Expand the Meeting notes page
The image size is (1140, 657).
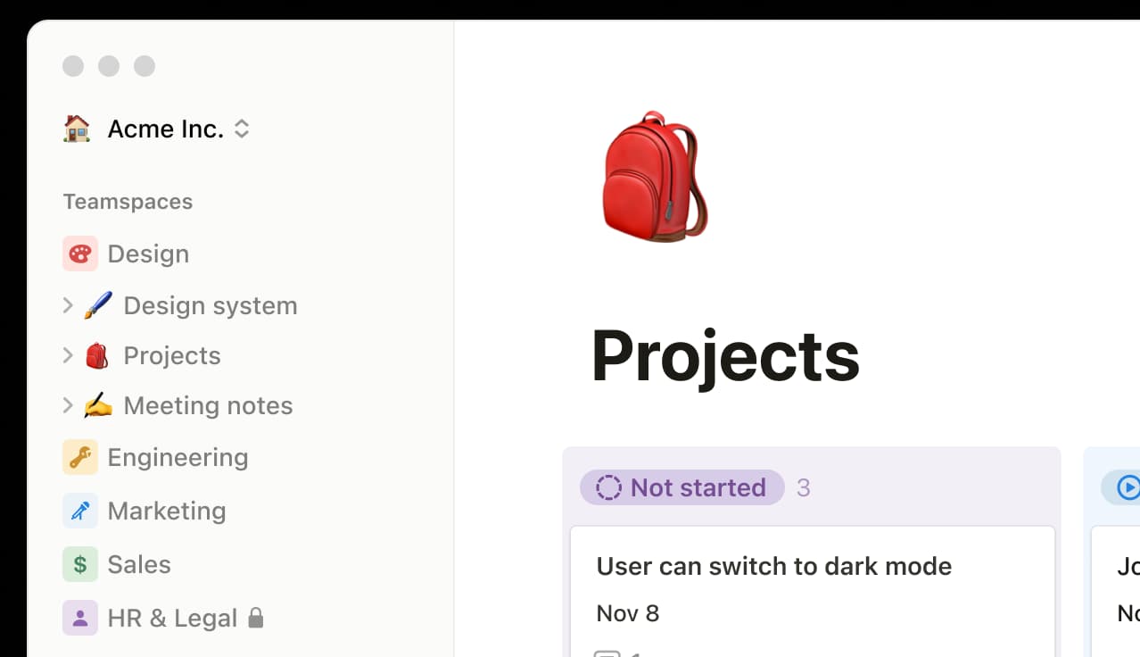pos(68,405)
